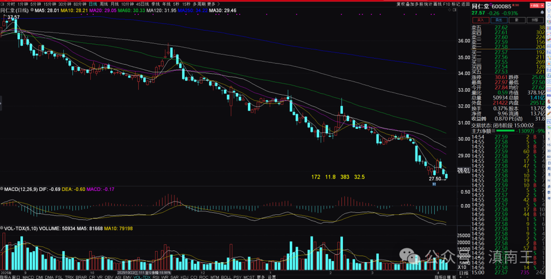Click 返回 to go back
This screenshot has width=551, height=279.
[x=465, y=4]
